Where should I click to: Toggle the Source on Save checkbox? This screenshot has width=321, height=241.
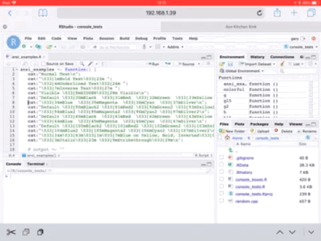tap(43, 64)
